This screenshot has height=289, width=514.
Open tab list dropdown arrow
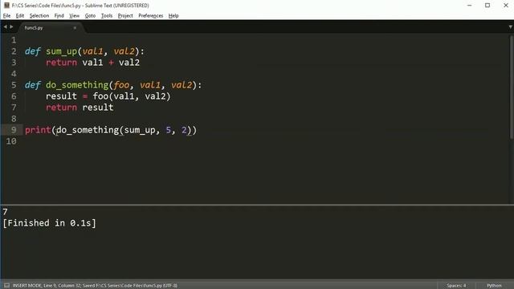point(511,26)
